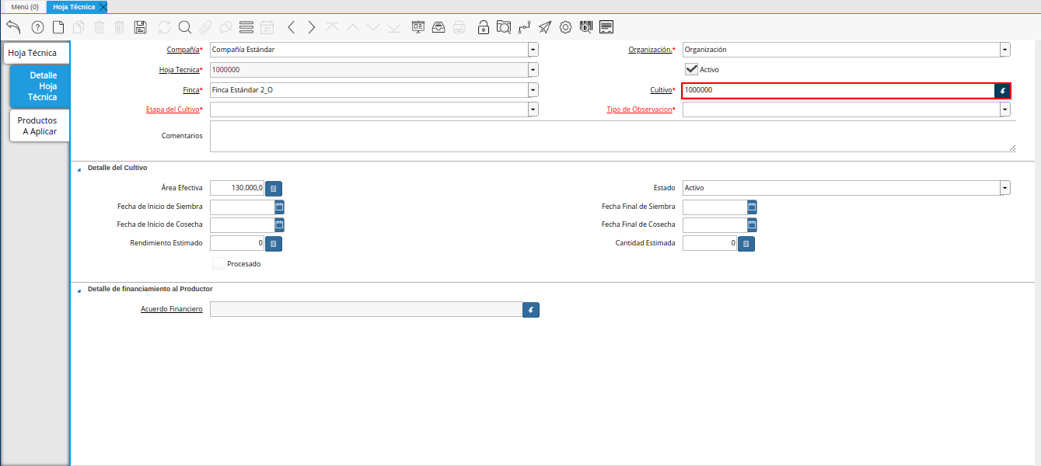
Task: Open the help question mark icon
Action: [37, 27]
